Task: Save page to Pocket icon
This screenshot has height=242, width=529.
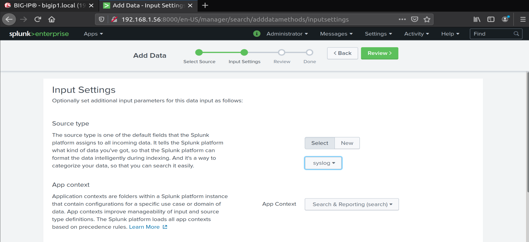Action: [x=415, y=19]
